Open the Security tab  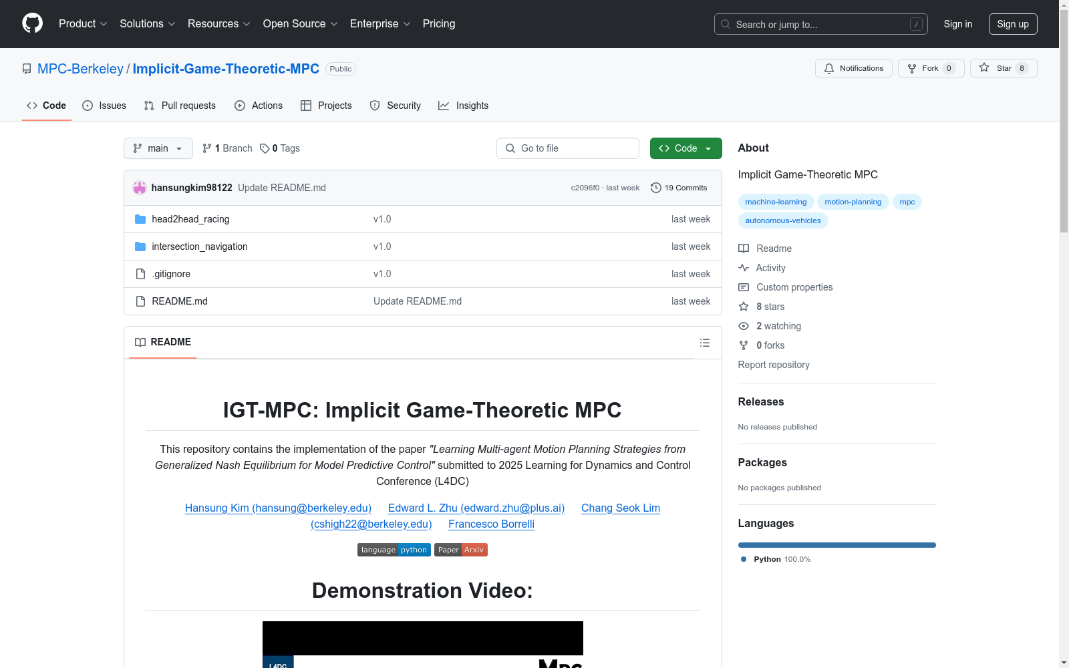pyautogui.click(x=396, y=106)
